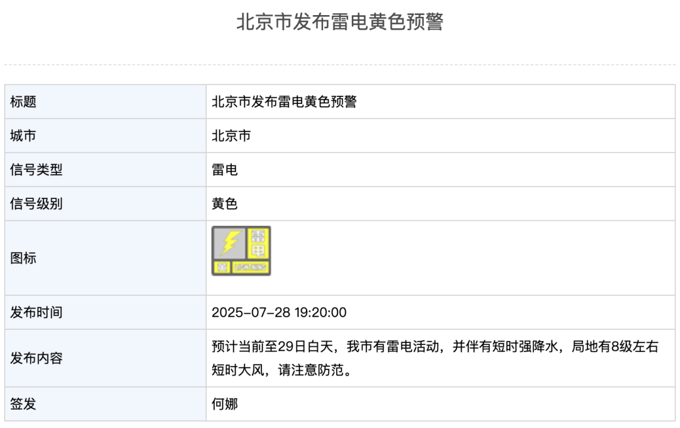Select the 发布内容 label cell
This screenshot has width=680, height=428.
105,358
